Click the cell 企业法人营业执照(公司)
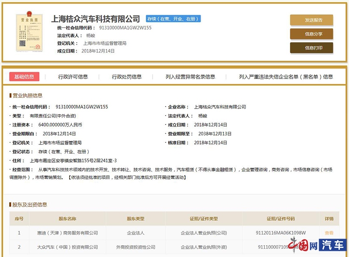 click(x=204, y=233)
